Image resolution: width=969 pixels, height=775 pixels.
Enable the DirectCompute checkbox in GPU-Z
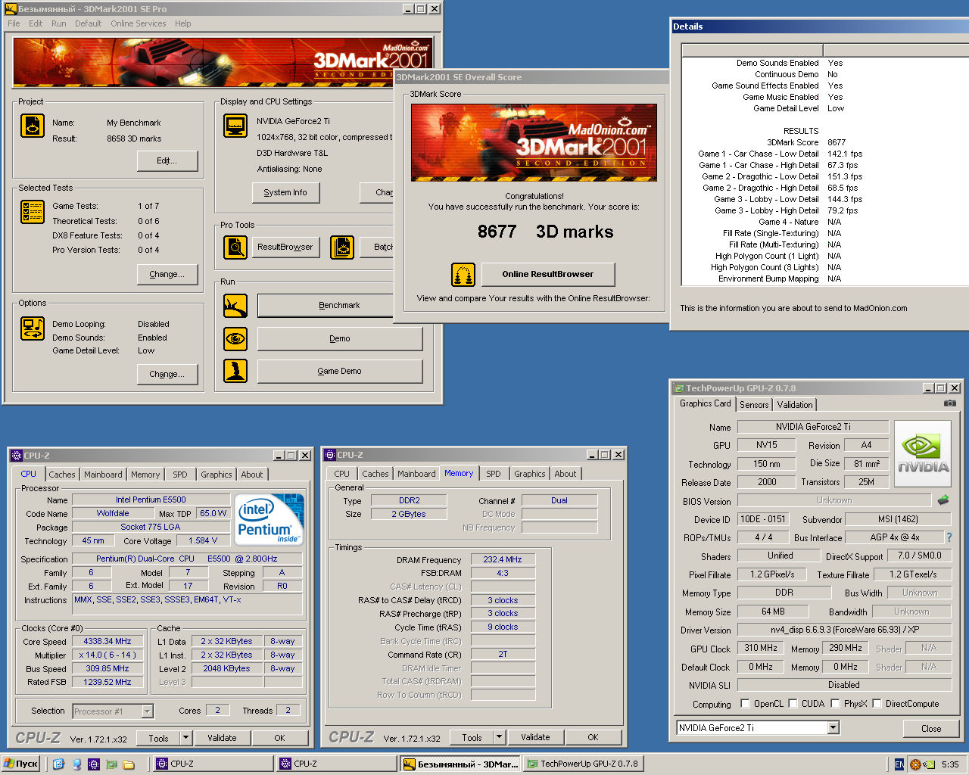(x=877, y=704)
